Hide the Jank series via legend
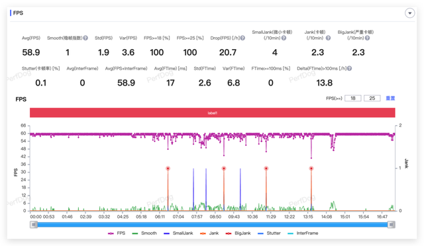Image resolution: width=424 pixels, height=246 pixels. (x=209, y=233)
